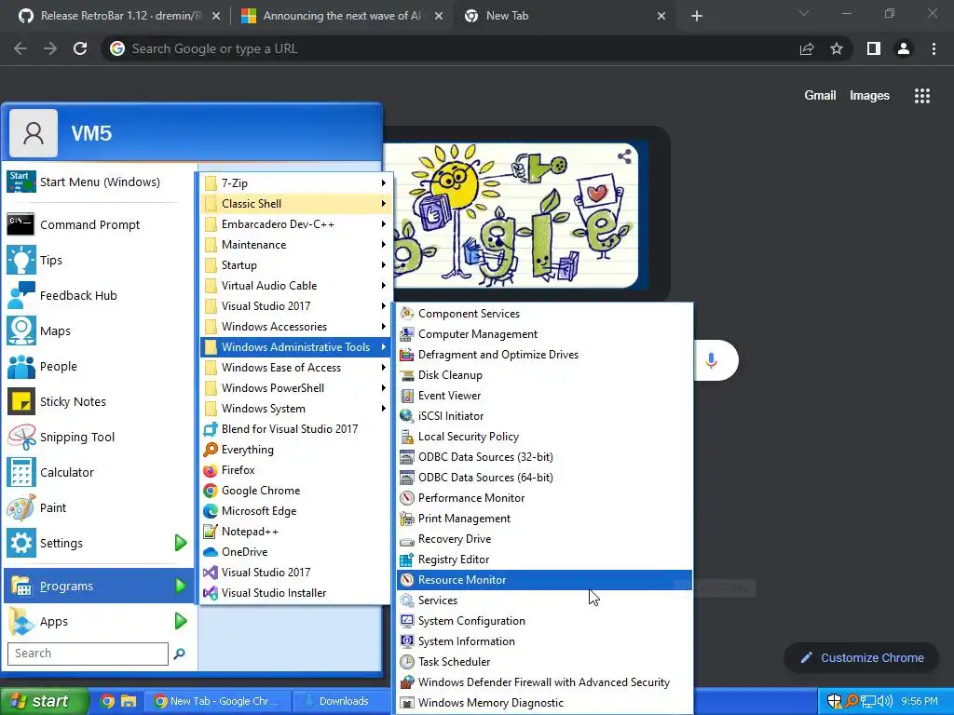Open the Google apps grid
Screen dimensions: 954x715
[921, 96]
